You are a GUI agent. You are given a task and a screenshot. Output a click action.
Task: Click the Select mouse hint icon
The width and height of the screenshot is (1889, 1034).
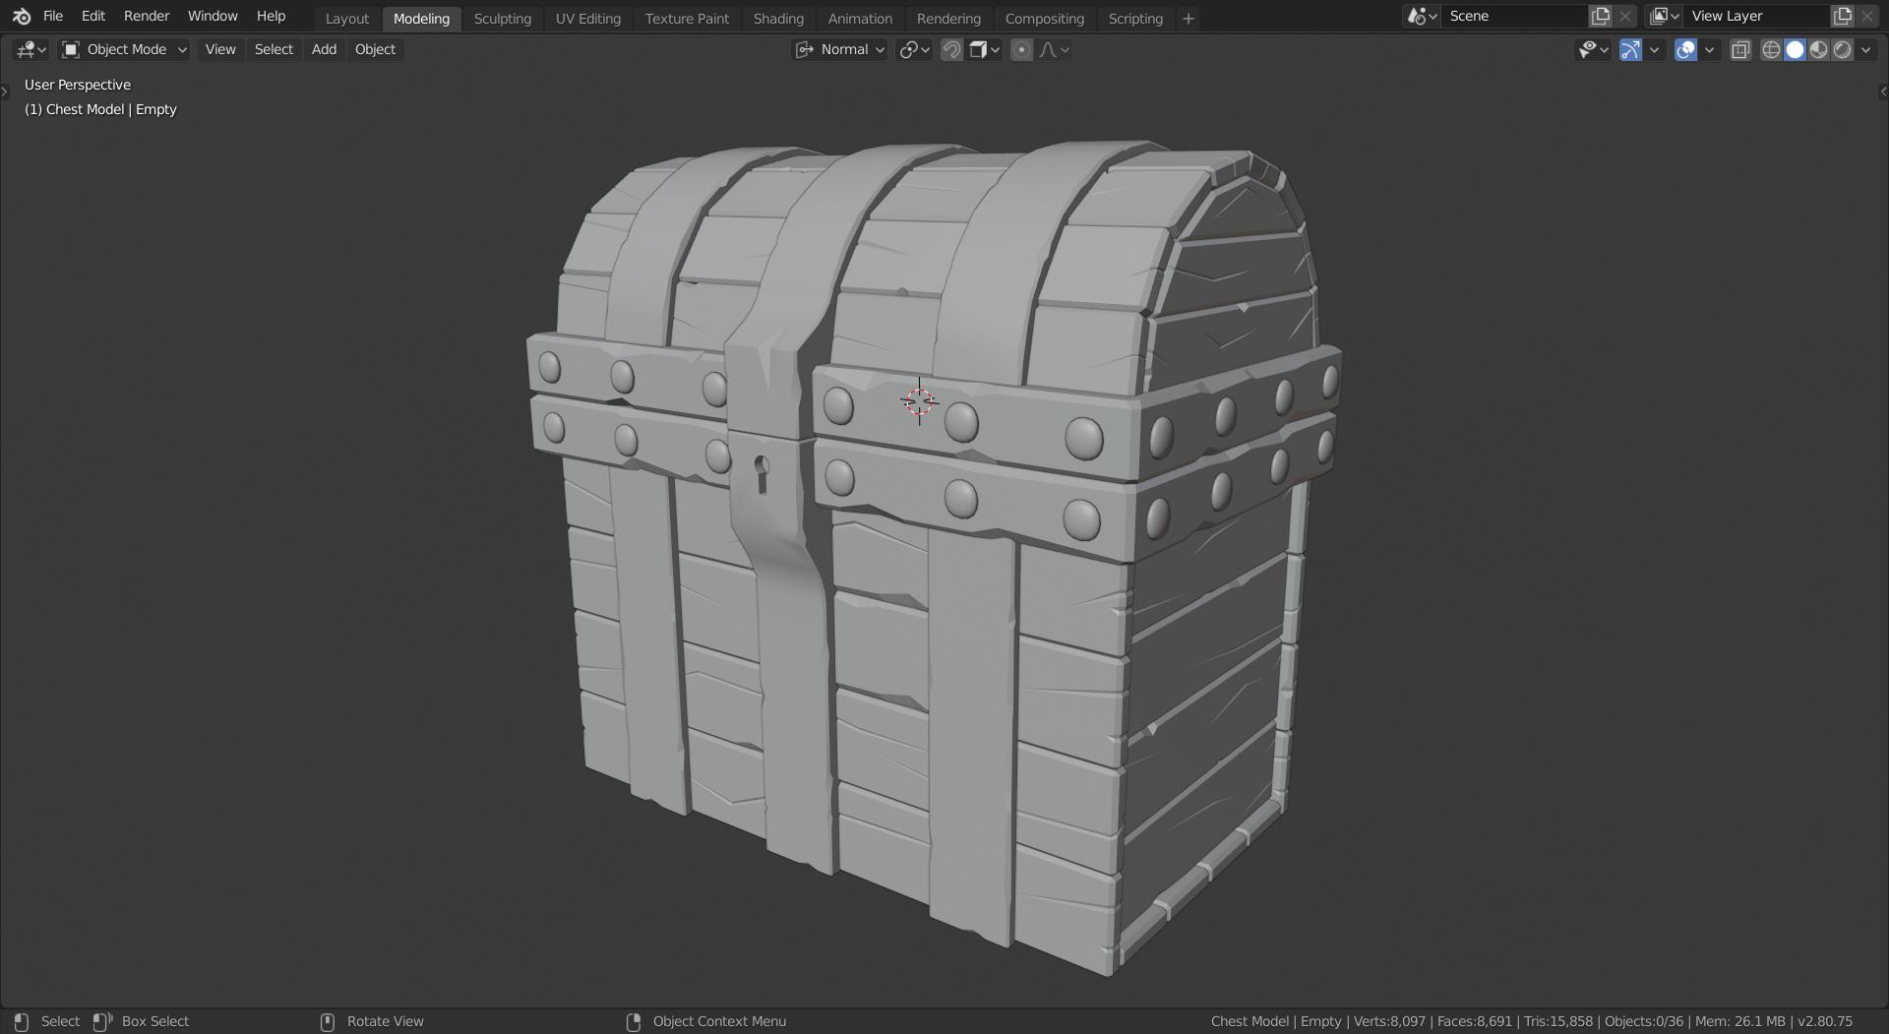(22, 1022)
